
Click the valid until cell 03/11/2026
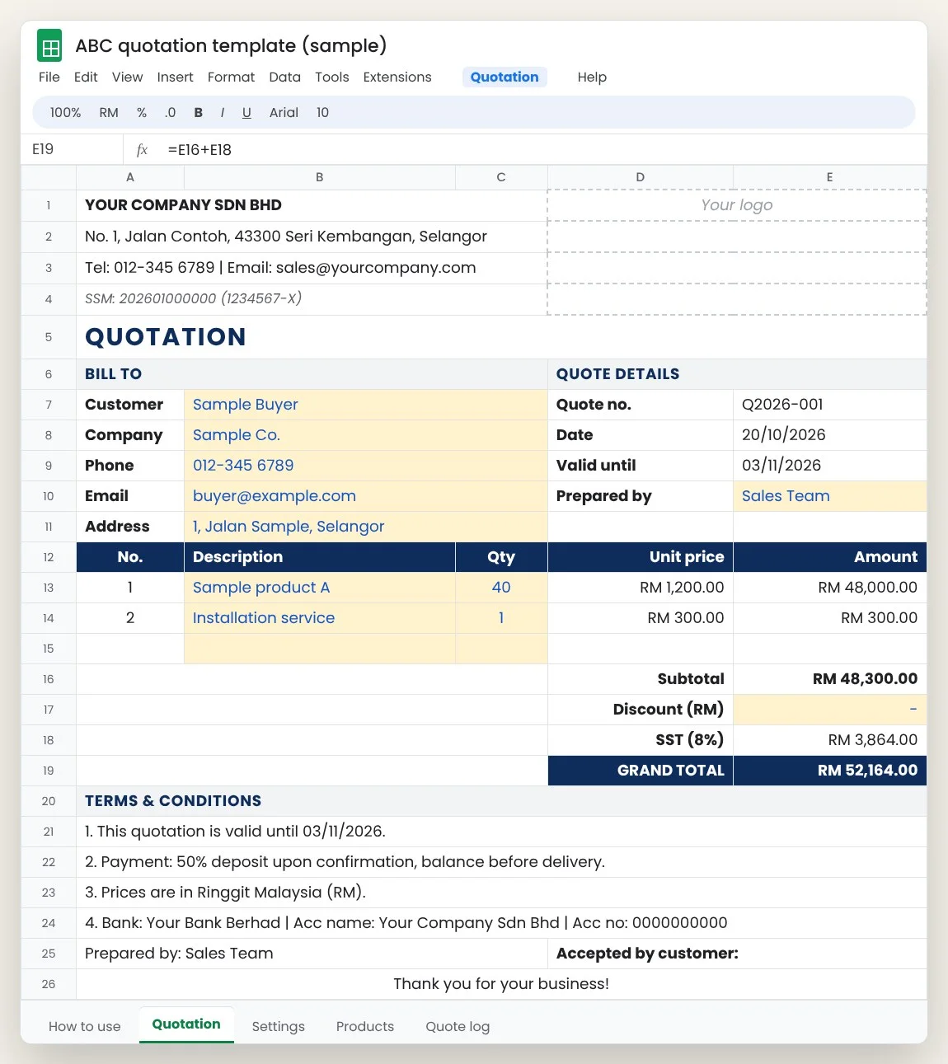pyautogui.click(x=830, y=466)
